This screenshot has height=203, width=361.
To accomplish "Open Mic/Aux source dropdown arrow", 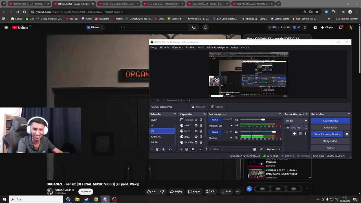I will [232, 138].
